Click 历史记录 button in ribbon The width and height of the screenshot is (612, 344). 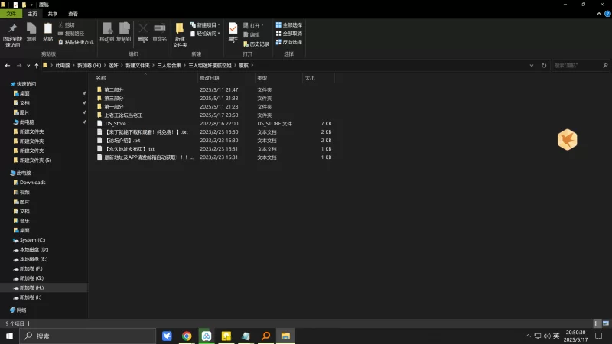[256, 44]
